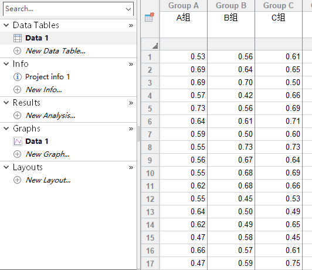This screenshot has width=312, height=270.
Task: Click the select-all triangle corner of sheet
Action: [x=155, y=46]
